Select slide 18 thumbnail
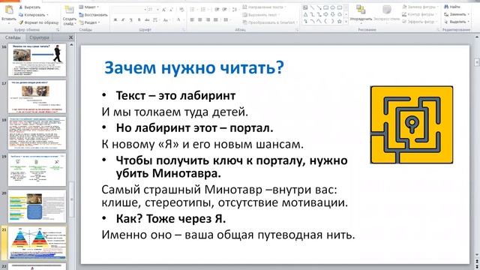The width and height of the screenshot is (480, 270). tap(37, 133)
